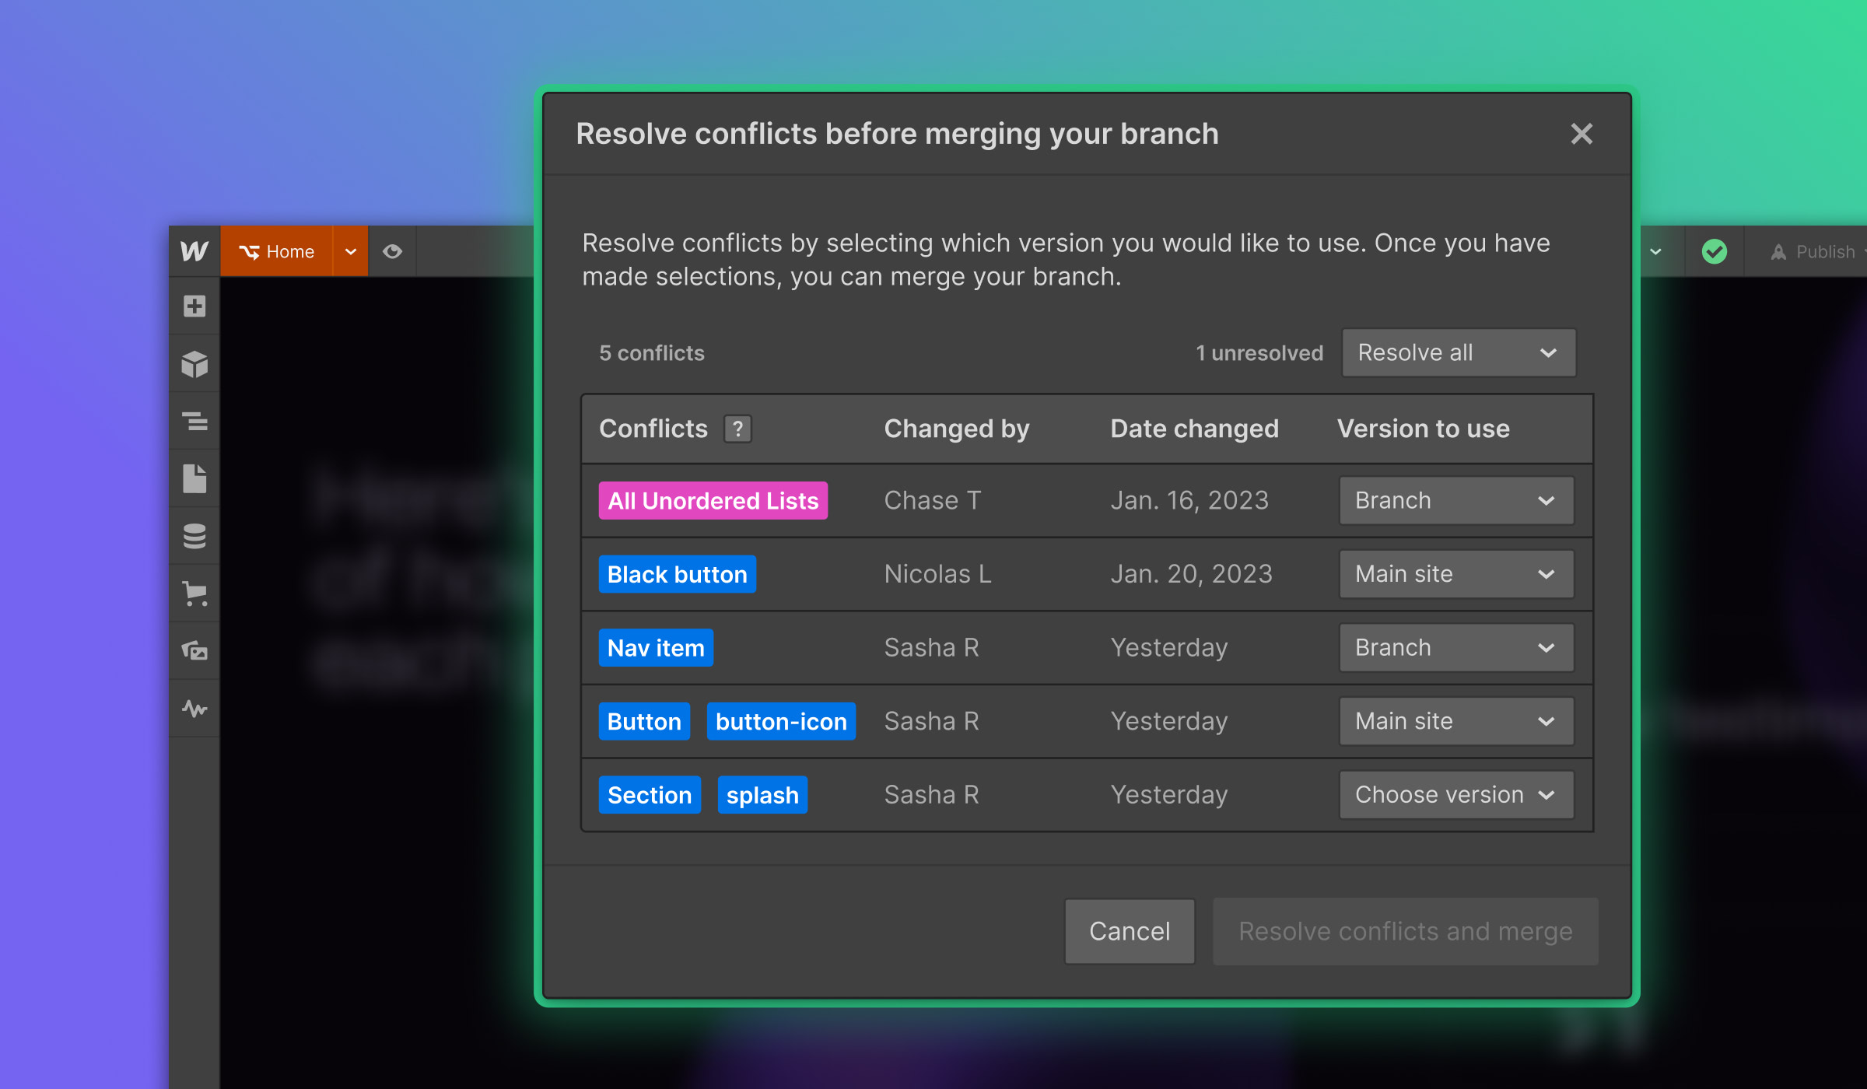1867x1089 pixels.
Task: Open the CMS database icon
Action: click(x=194, y=536)
